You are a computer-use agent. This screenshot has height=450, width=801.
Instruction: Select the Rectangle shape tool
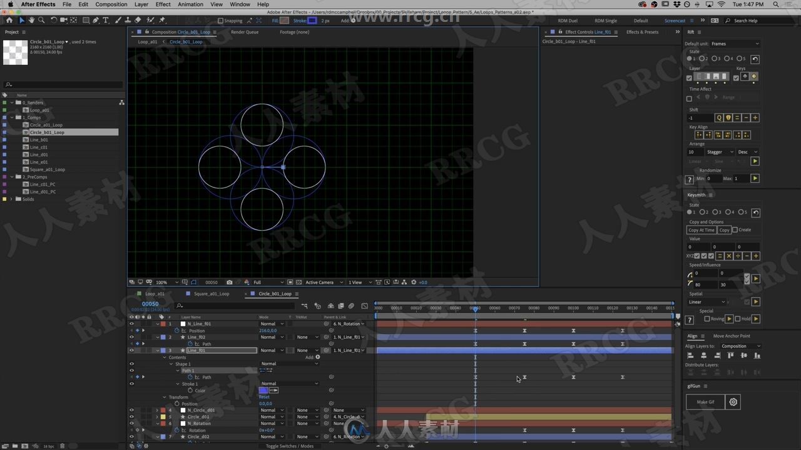coord(86,20)
